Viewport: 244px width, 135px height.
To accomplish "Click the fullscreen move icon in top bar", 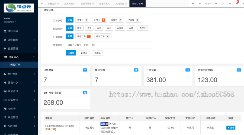I will pos(230,4).
